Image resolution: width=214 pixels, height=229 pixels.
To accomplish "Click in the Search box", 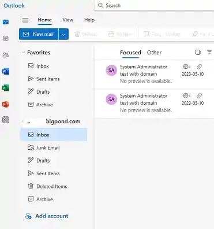I will [x=154, y=5].
